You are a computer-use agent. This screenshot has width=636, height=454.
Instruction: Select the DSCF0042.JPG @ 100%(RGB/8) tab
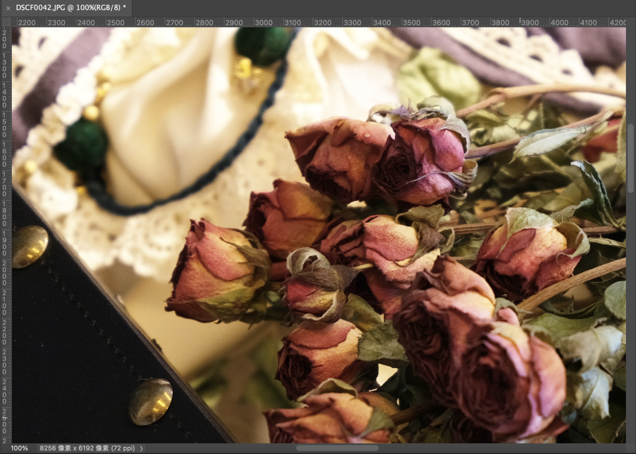click(x=67, y=8)
